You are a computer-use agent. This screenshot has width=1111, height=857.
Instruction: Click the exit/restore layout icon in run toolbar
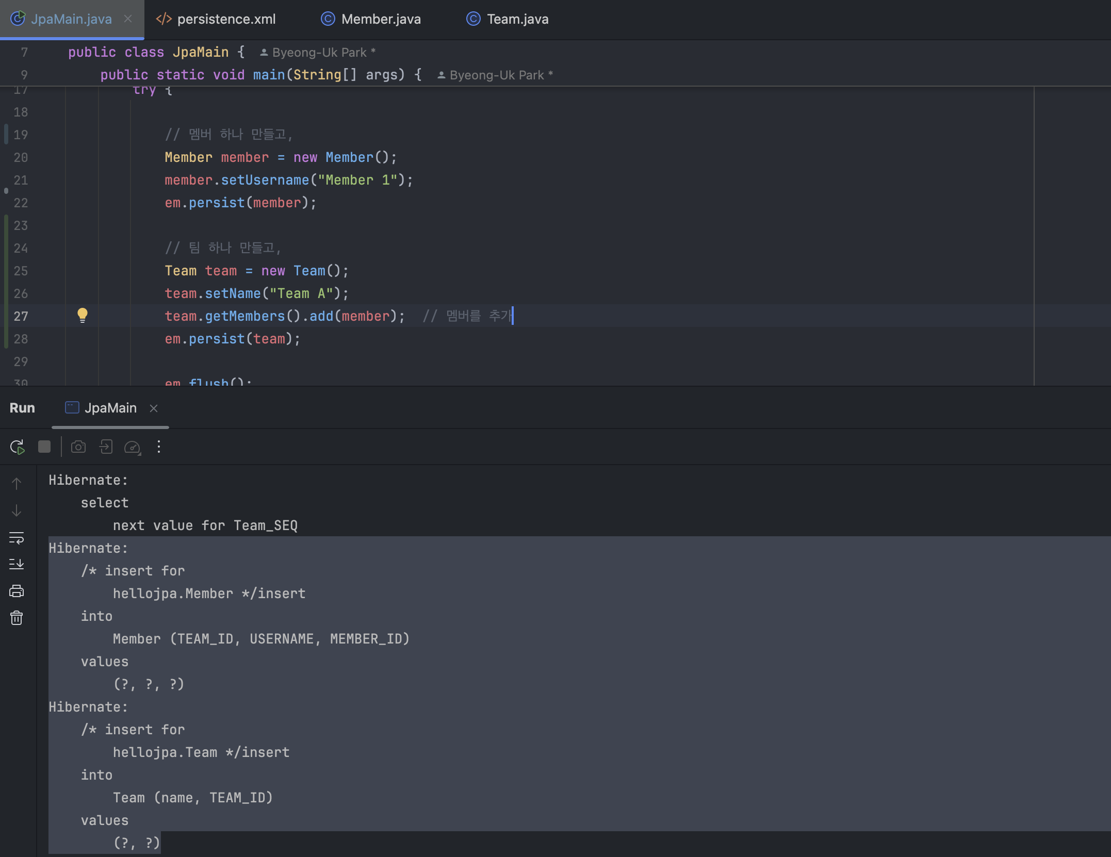click(x=106, y=447)
